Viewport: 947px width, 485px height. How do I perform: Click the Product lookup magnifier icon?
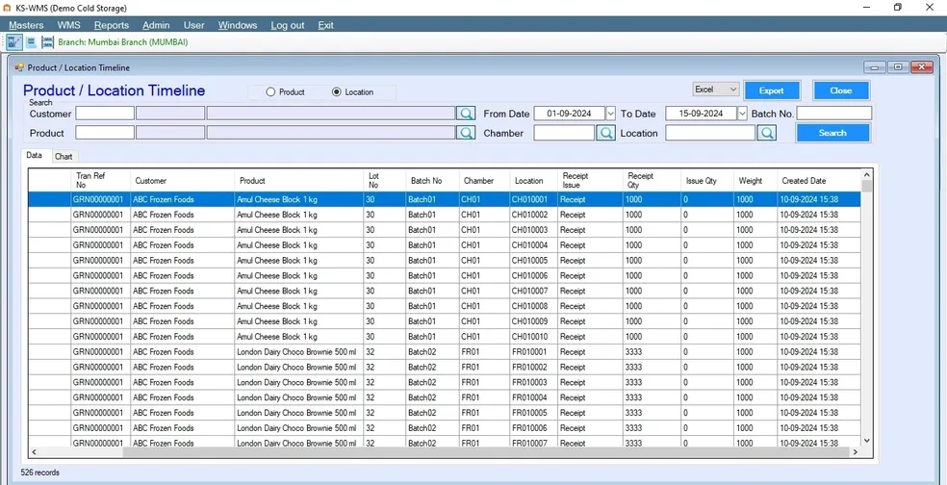(466, 134)
